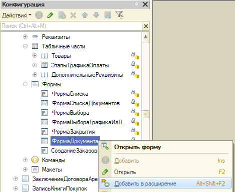This screenshot has height=192, width=235.
Task: Focus the Поиск (Ctrl+Alt+M) search field
Action: click(71, 26)
